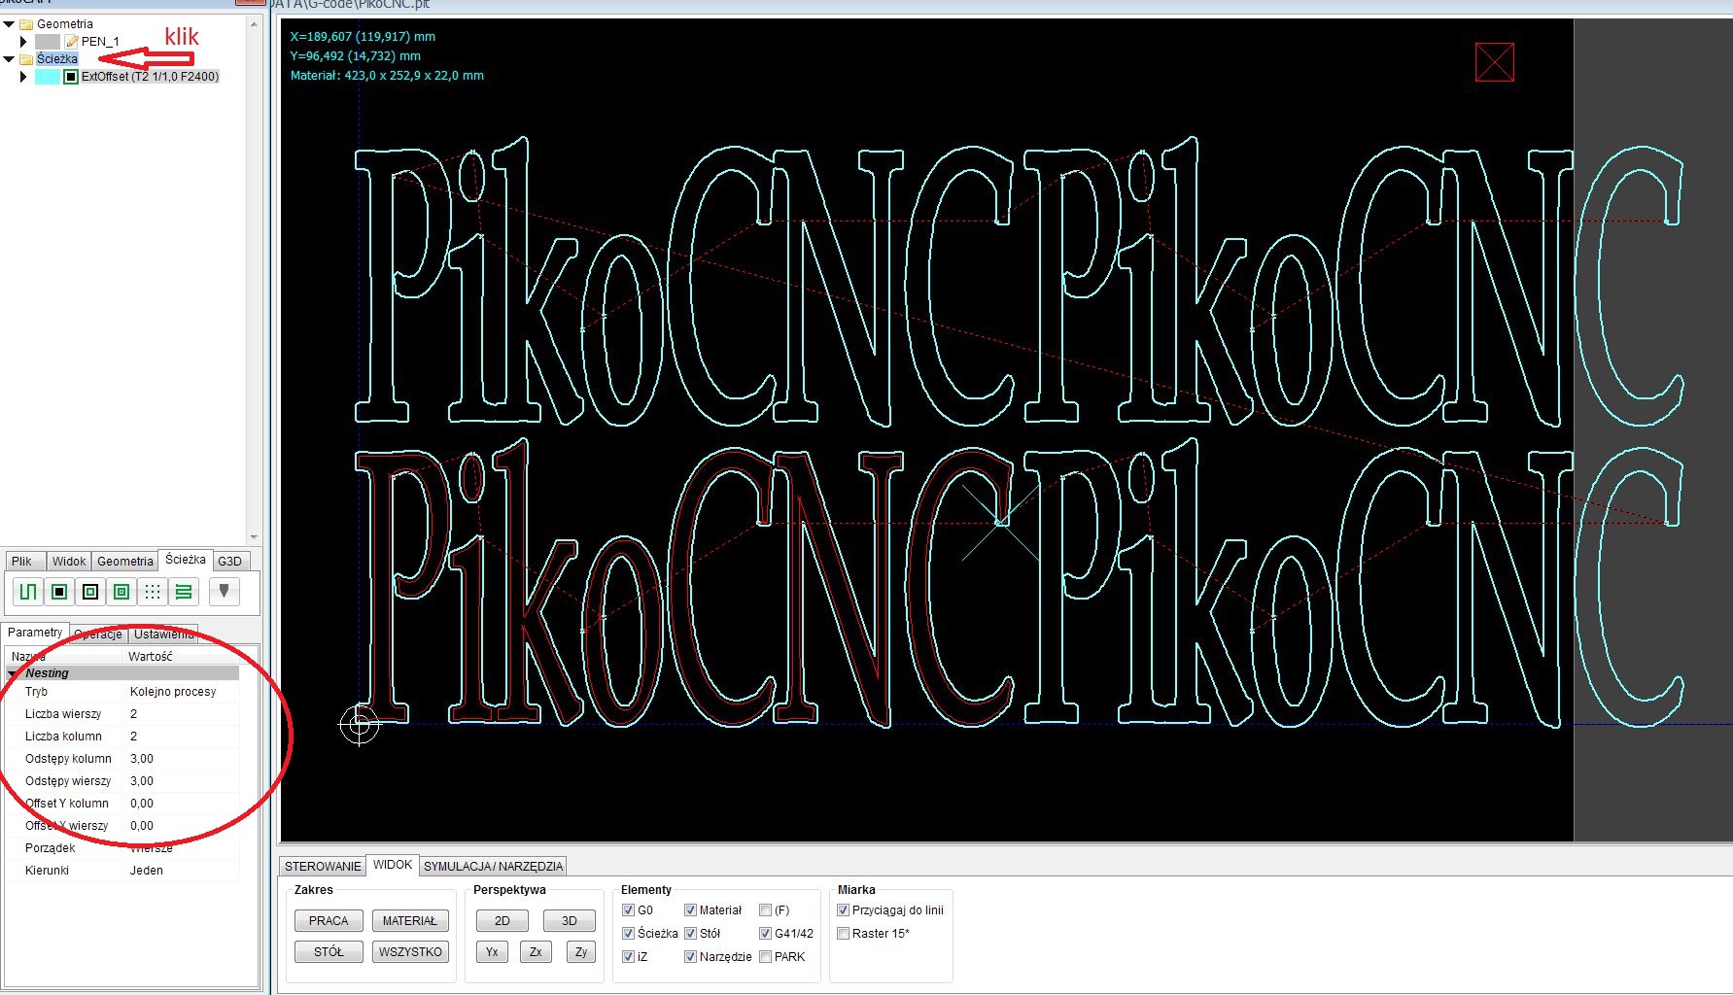Select the Yx perspective view
1733x995 pixels.
click(x=492, y=952)
